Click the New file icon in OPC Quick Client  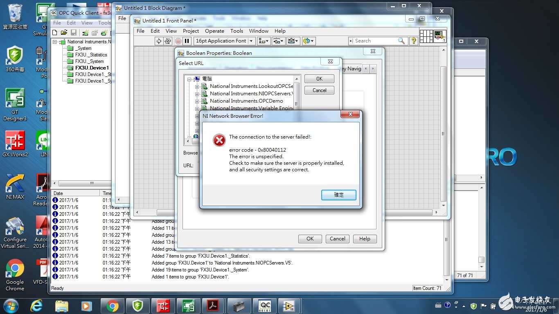click(x=55, y=33)
